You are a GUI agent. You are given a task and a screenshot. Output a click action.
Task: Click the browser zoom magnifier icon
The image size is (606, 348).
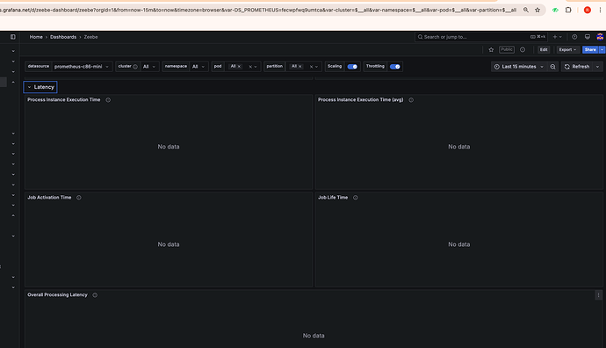(526, 10)
